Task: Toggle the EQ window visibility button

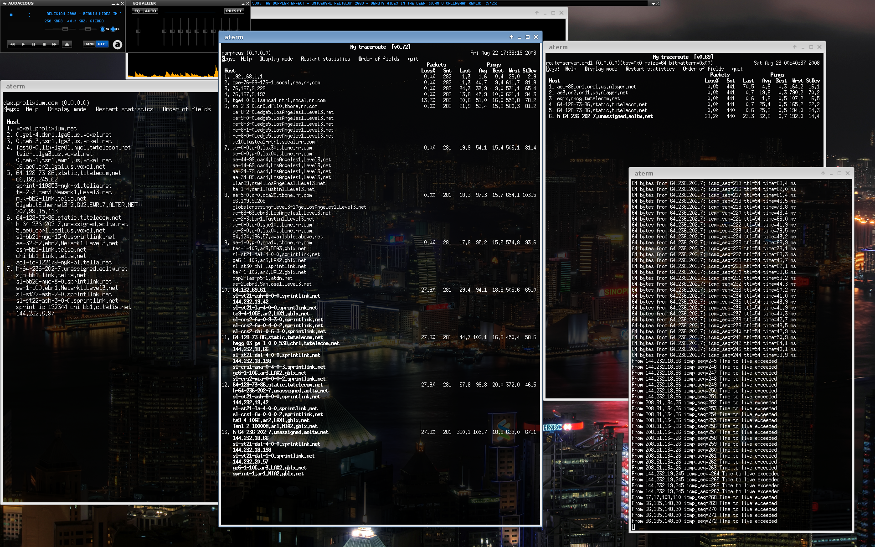Action: pos(104,29)
